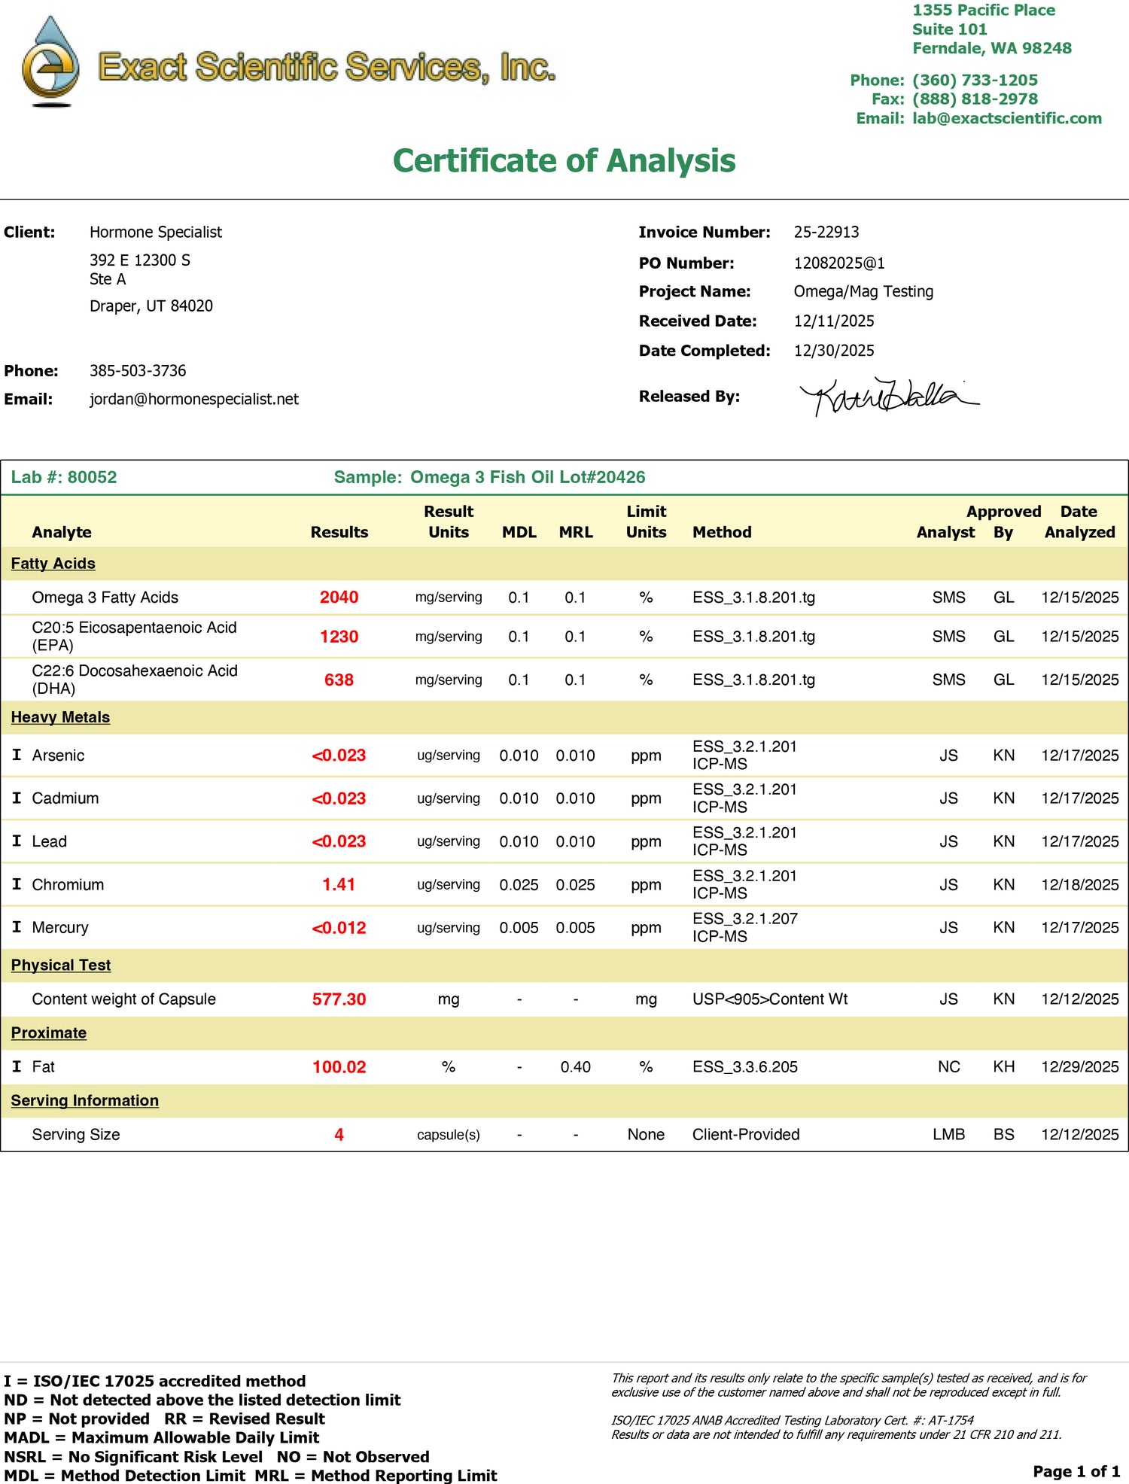Select the Fatty Acids section heading
The width and height of the screenshot is (1129, 1484).
pos(53,564)
